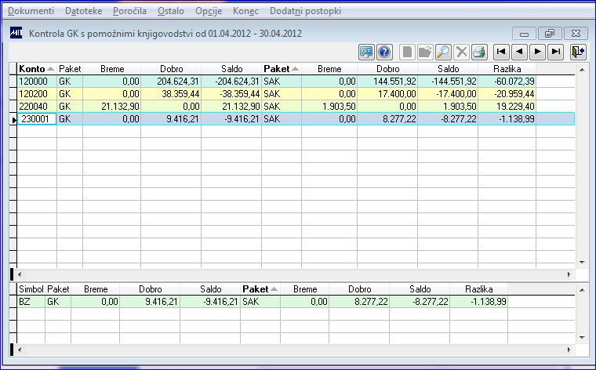
Task: Click the printer icon to print
Action: [x=480, y=52]
